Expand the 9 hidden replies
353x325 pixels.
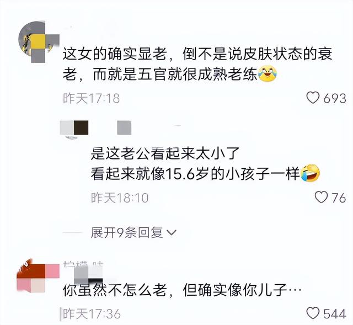(x=133, y=232)
